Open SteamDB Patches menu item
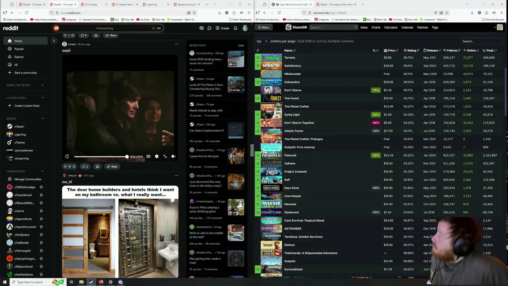Screen dimensions: 508x286 point(423,27)
